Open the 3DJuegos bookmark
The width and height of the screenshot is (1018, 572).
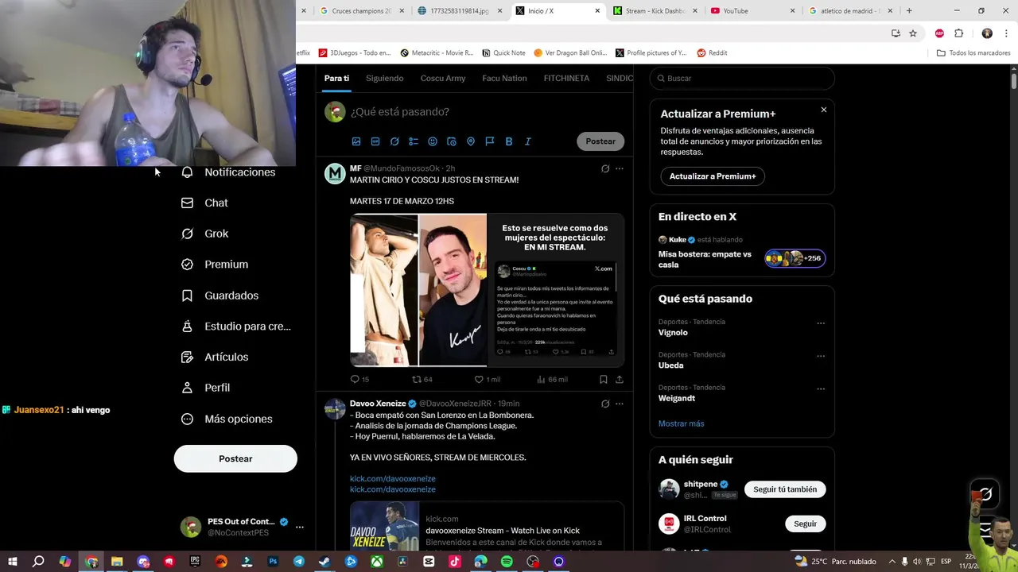click(355, 53)
